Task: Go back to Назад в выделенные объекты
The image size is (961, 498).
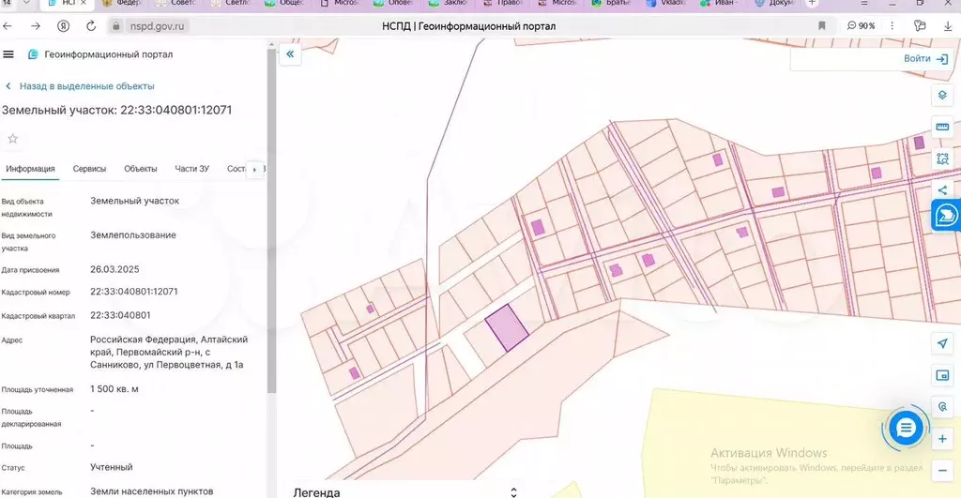Action: tap(80, 86)
